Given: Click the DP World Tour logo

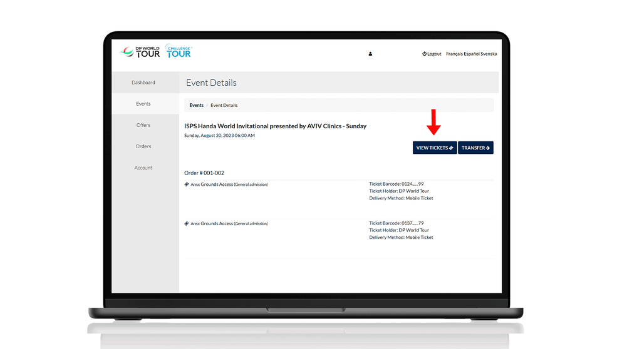Looking at the screenshot, I should (140, 52).
